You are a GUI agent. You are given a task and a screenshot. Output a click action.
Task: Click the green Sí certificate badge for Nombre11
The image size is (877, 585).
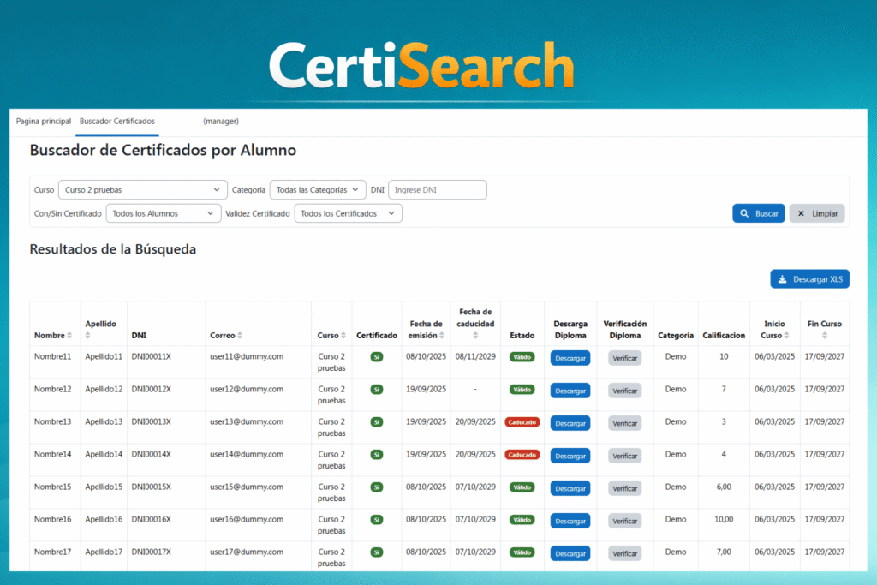(x=377, y=357)
